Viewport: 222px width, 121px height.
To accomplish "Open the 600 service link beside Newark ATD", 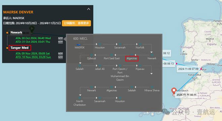I will (x=61, y=42).
